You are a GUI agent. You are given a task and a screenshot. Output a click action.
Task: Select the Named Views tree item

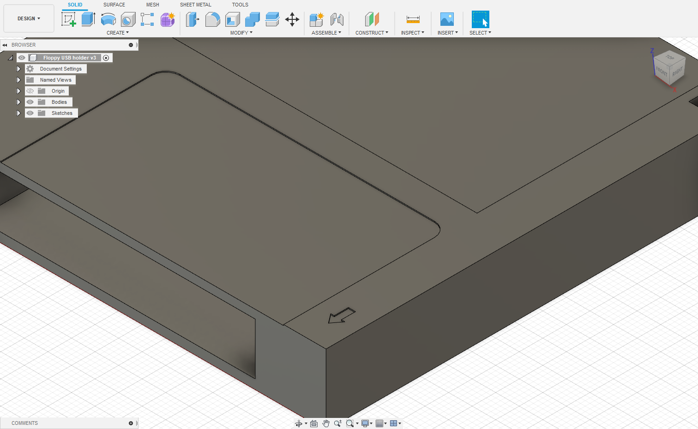click(x=55, y=80)
